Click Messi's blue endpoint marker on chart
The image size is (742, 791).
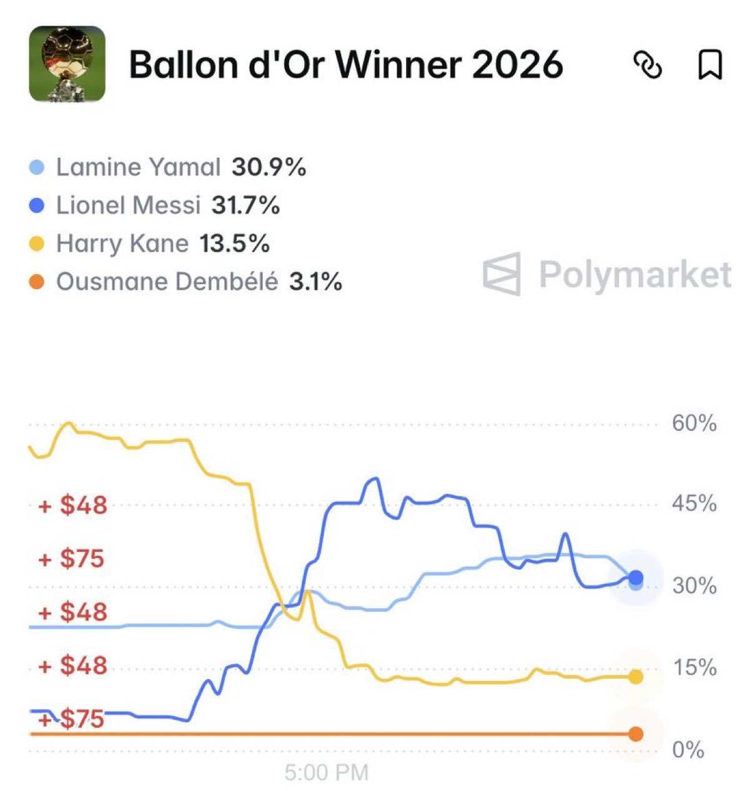pos(636,577)
